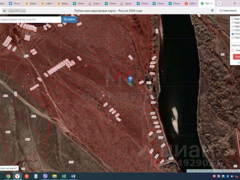Click the cadastral number search field
Viewport: 240px width, 180px height.
(30, 19)
